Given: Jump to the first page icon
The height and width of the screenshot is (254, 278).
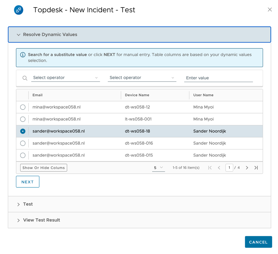Looking at the screenshot, I should pyautogui.click(x=210, y=168).
